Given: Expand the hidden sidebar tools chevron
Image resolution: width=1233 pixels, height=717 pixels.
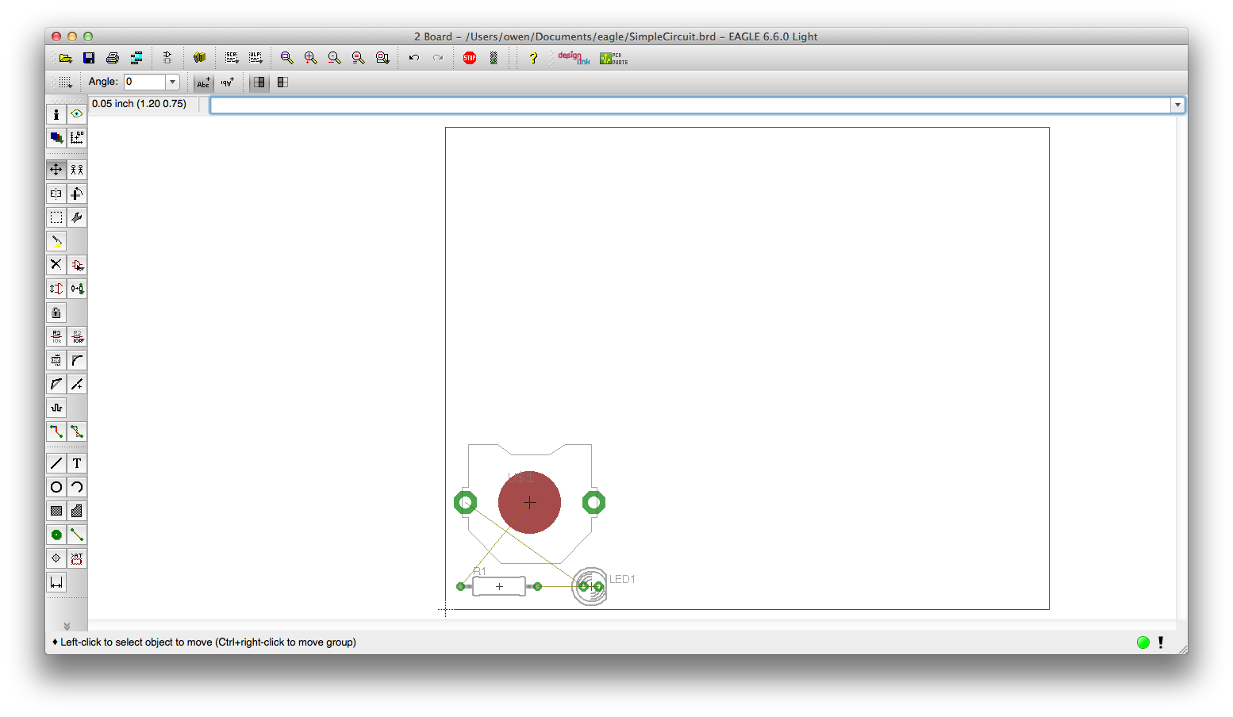Looking at the screenshot, I should [67, 626].
